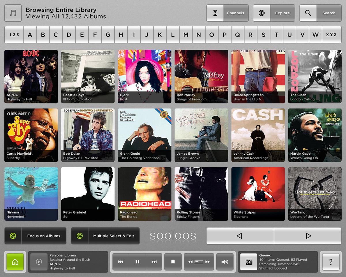Jump to letter R in the alphabet bar

pos(251,35)
